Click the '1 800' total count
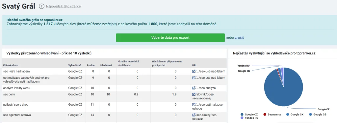The height and width of the screenshot is (123, 337). tap(153, 24)
